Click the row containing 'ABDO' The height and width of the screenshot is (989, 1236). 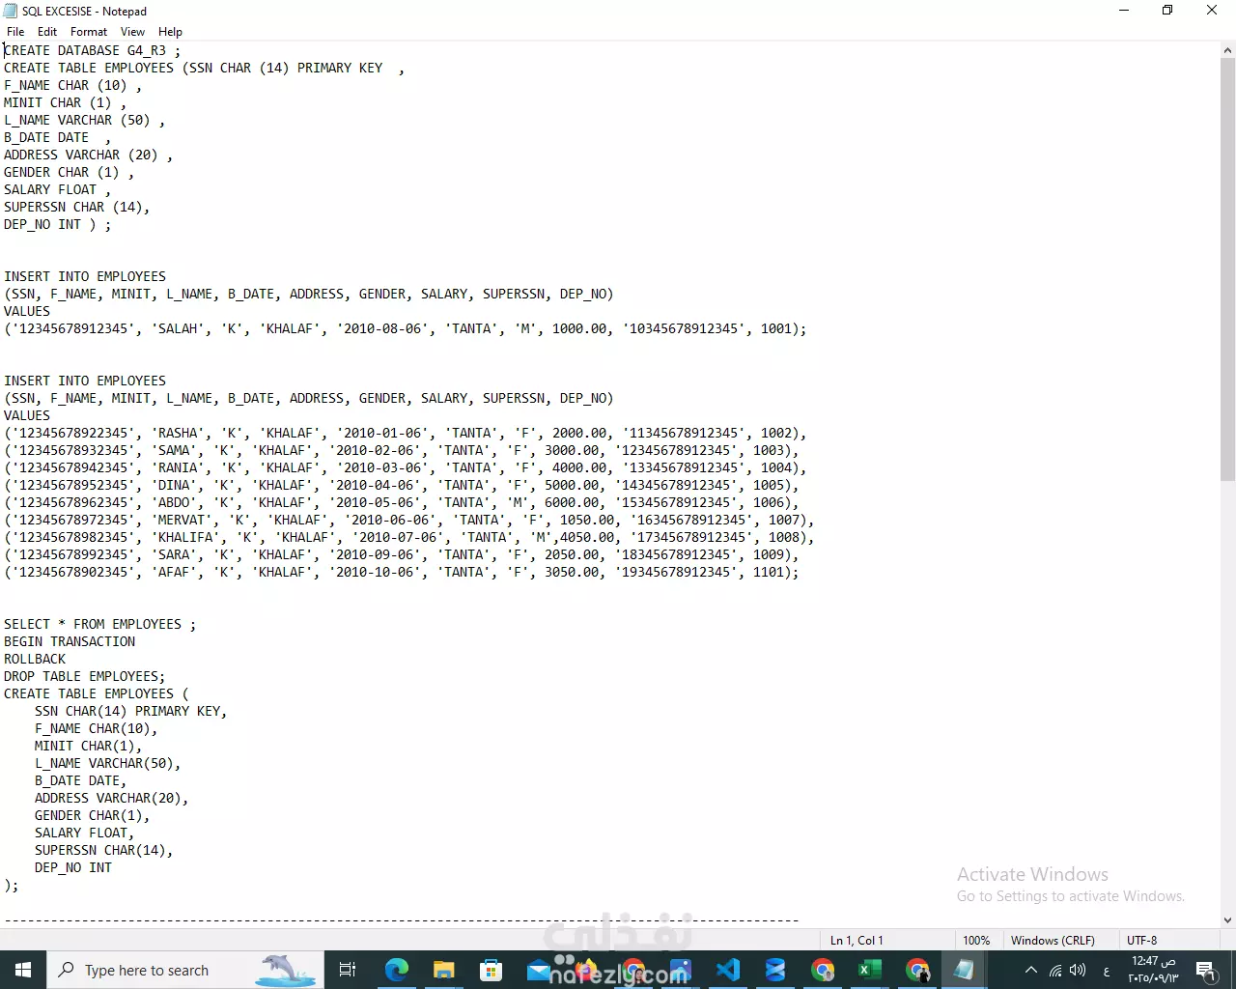click(x=401, y=502)
